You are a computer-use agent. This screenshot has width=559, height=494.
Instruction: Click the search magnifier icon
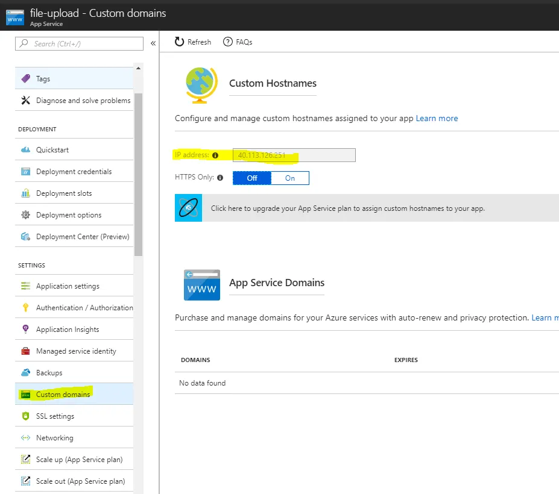(x=24, y=43)
